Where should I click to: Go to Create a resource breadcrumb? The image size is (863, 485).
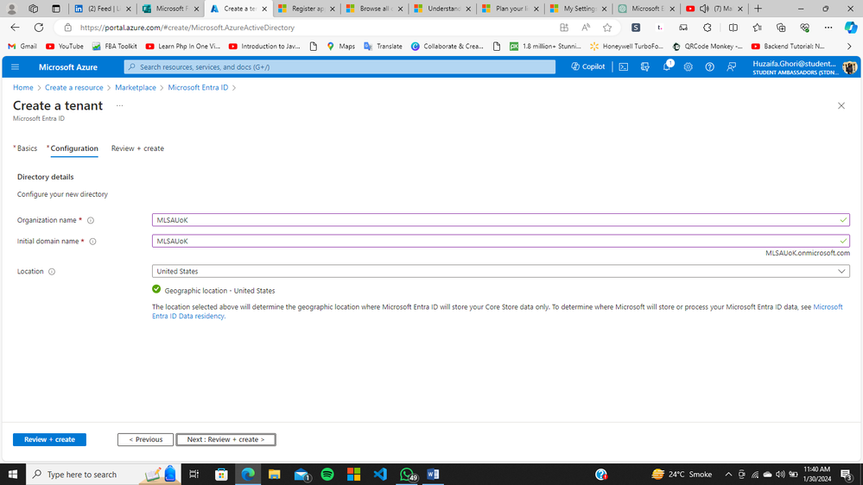(x=74, y=87)
